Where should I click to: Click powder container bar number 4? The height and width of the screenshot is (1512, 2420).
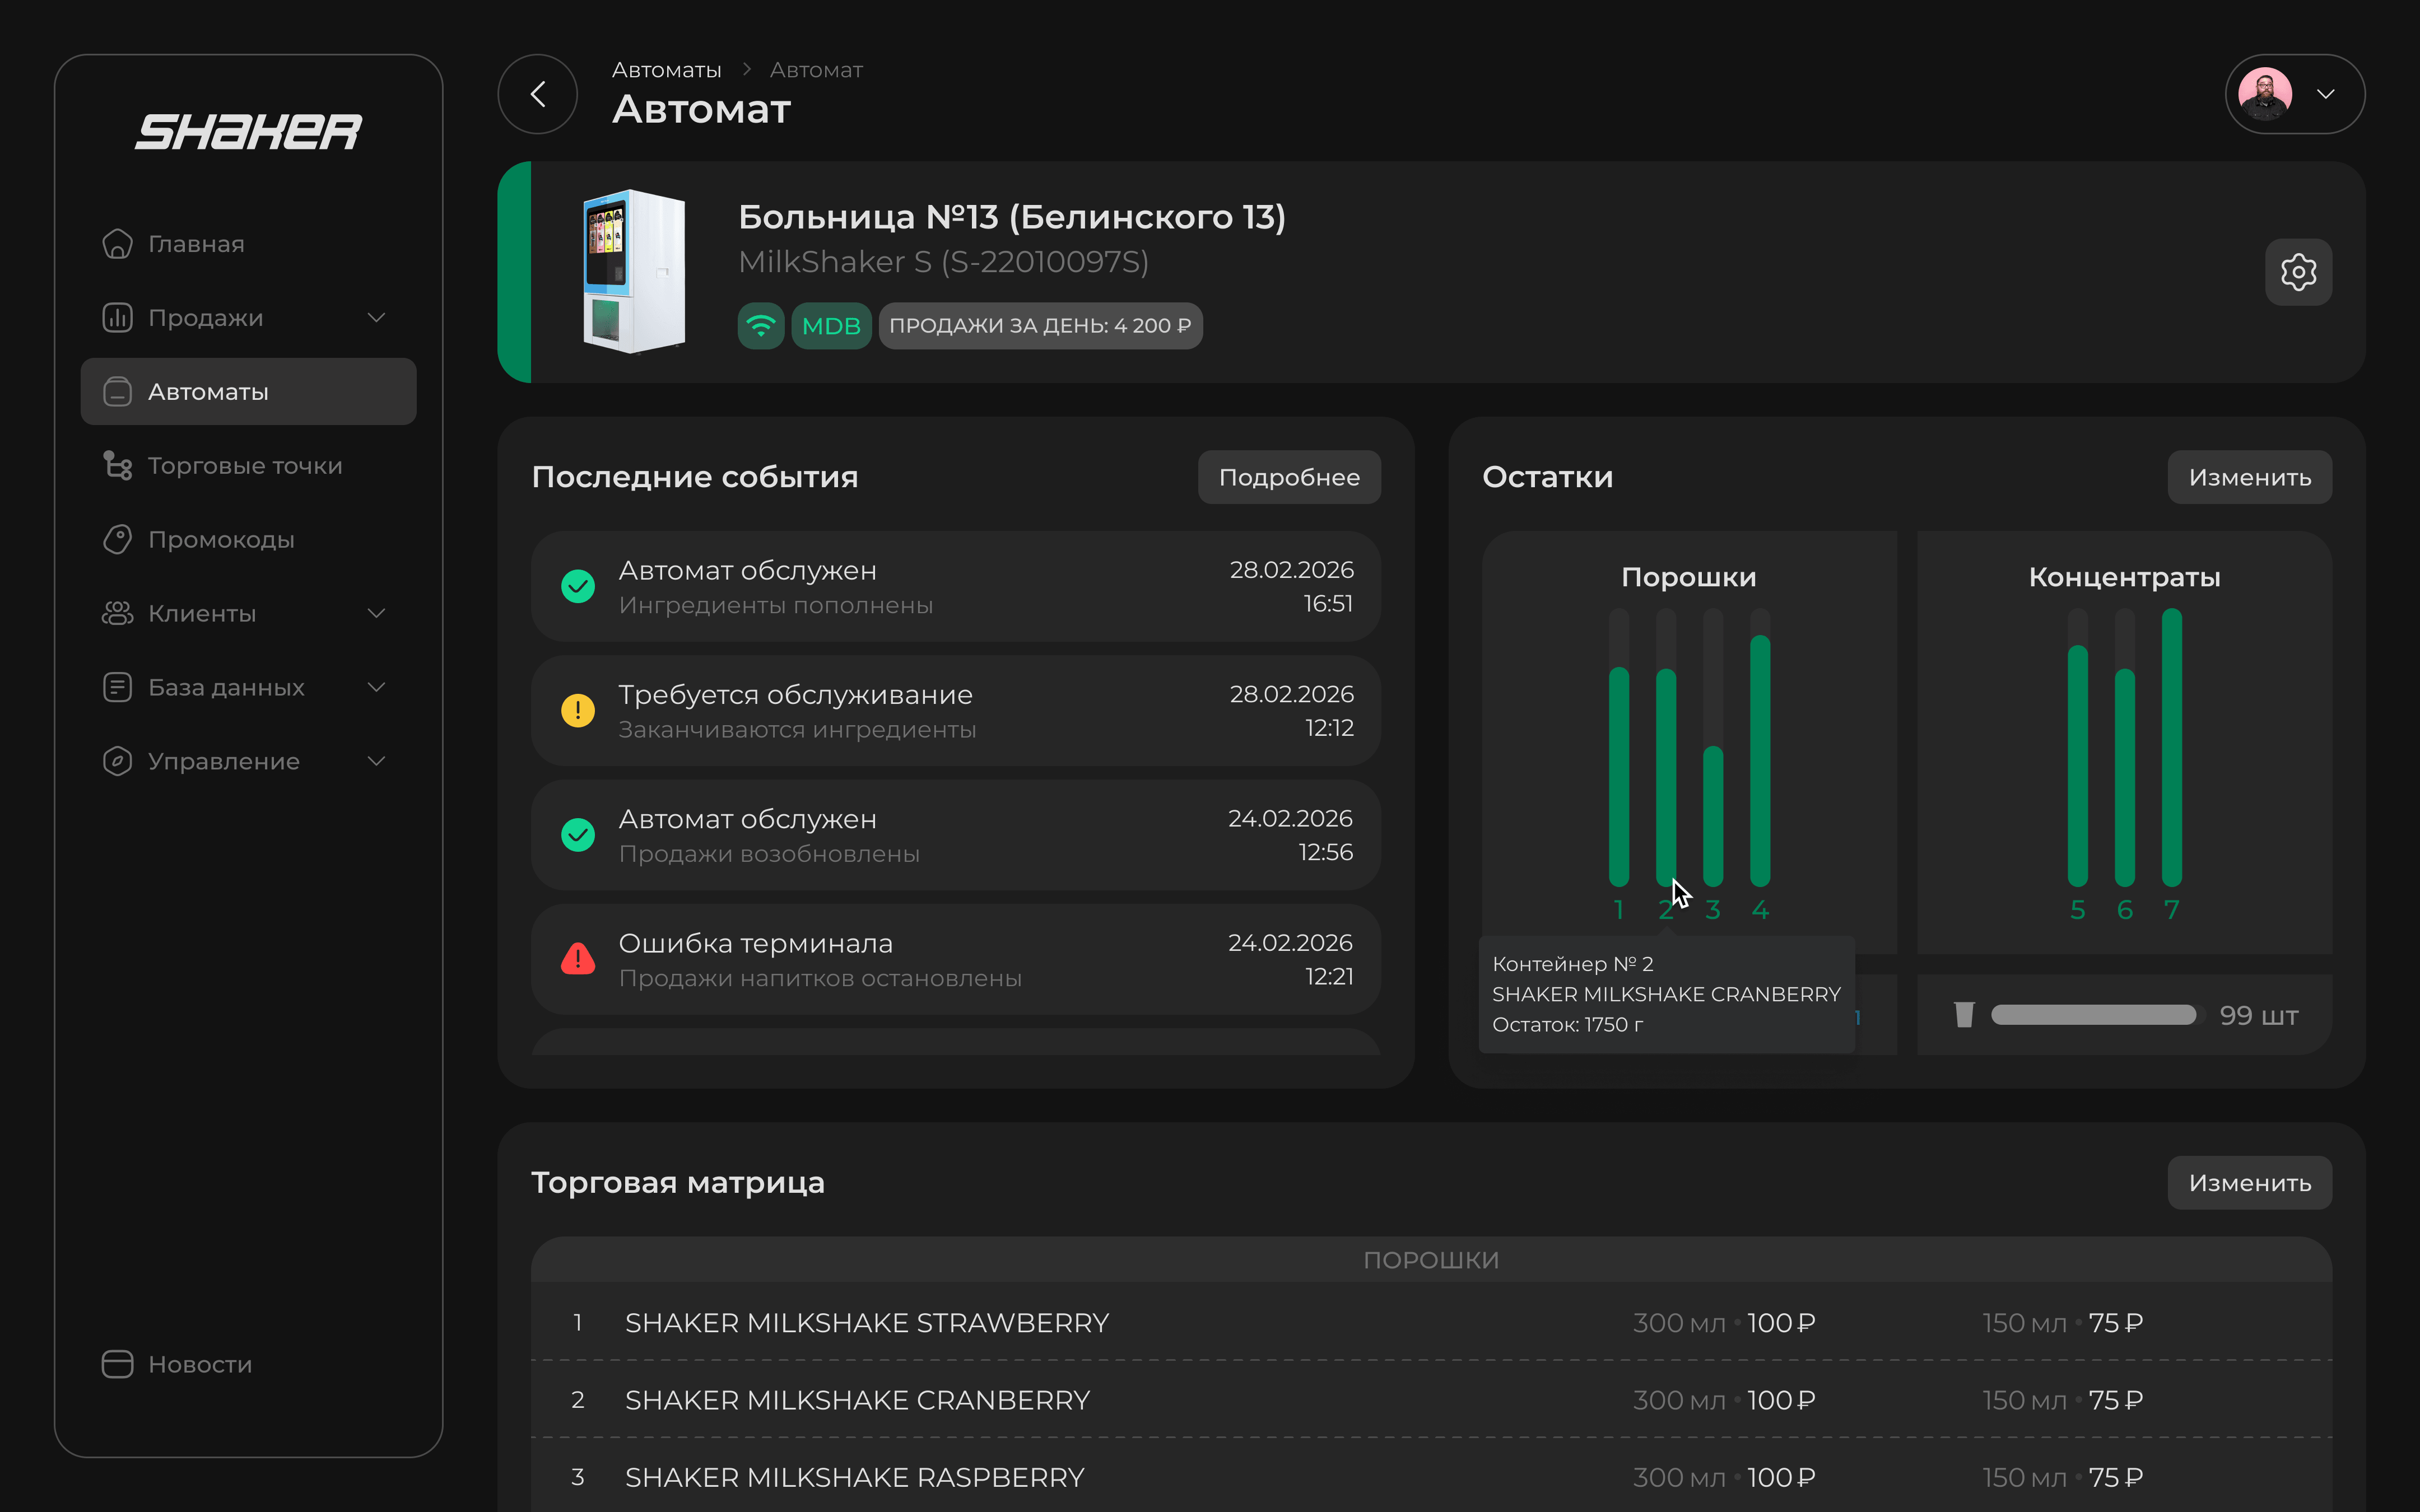coord(1760,760)
